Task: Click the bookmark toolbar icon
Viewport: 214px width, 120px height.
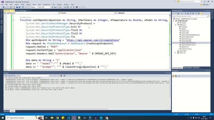Action: point(77,7)
